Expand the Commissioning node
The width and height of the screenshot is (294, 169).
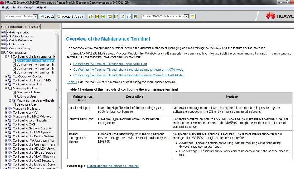click(x=3, y=48)
